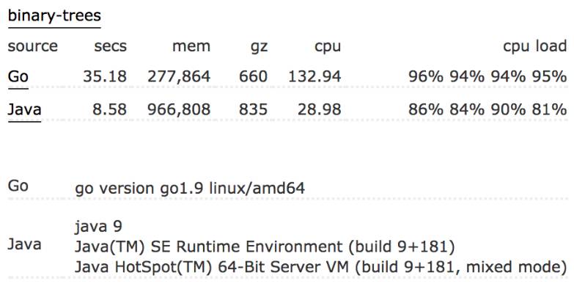Click the mem column header

[x=191, y=46]
